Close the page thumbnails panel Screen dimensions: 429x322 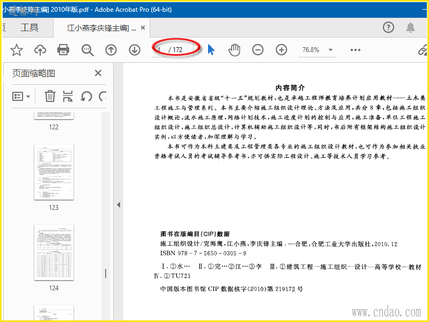pos(98,73)
